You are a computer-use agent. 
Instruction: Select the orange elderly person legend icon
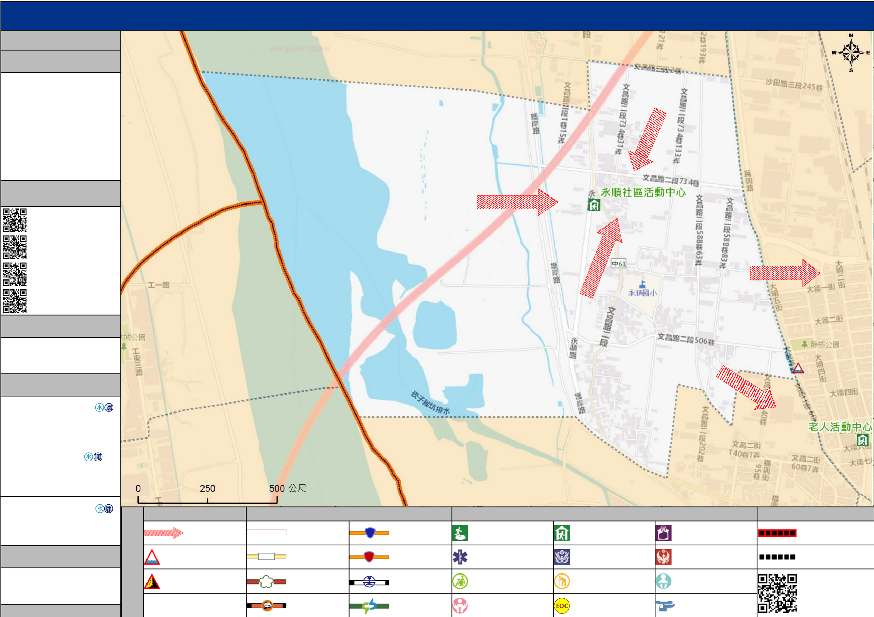pos(562,582)
